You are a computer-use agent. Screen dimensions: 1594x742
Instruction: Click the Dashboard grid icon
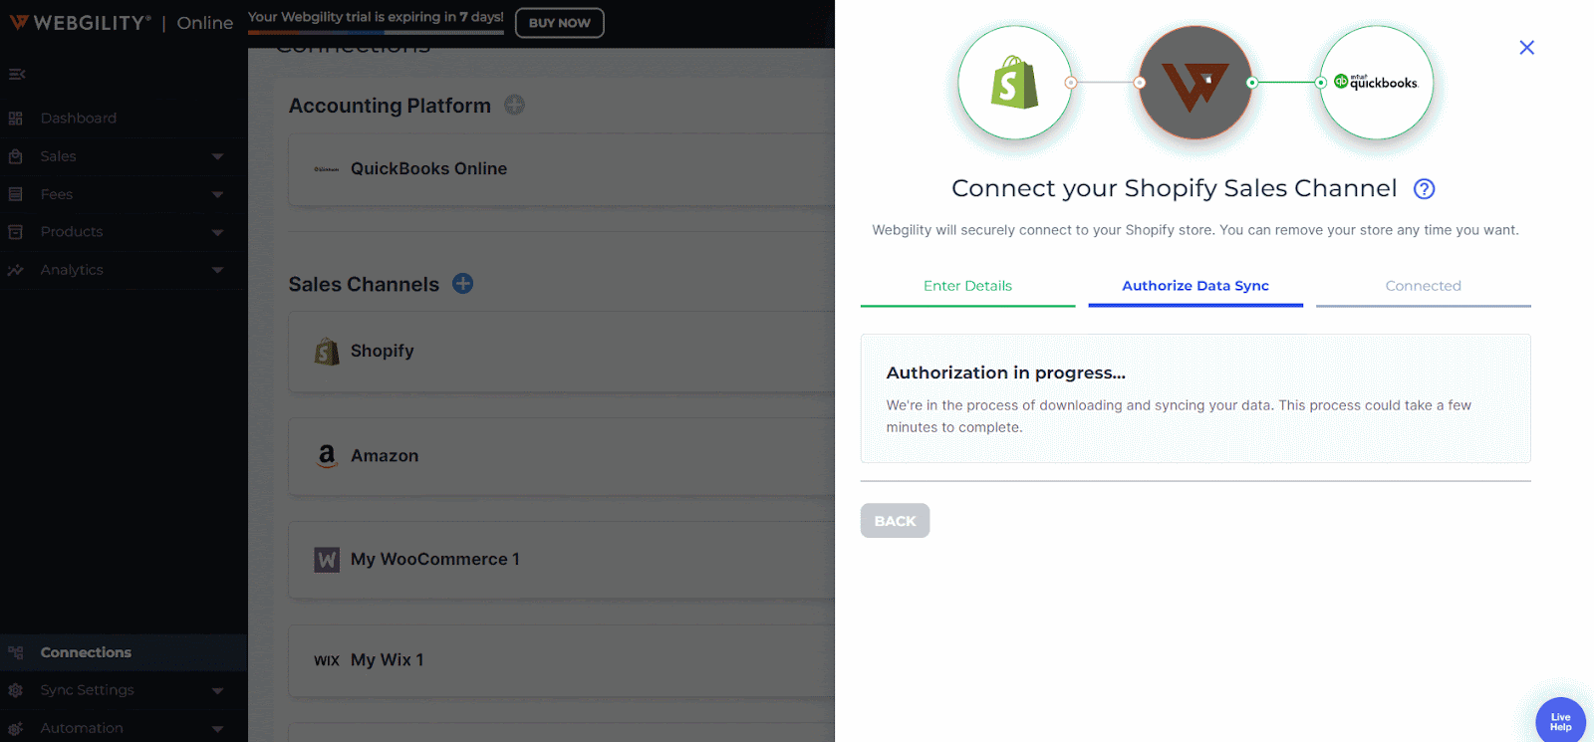pos(16,119)
